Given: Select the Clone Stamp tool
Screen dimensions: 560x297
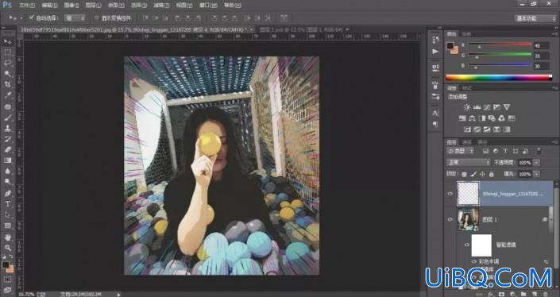Looking at the screenshot, I should 7,128.
